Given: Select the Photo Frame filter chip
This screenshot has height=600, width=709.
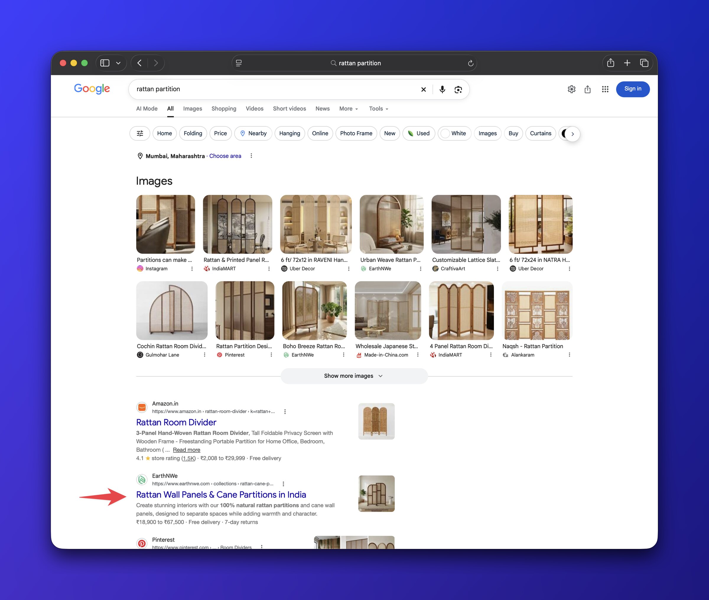Looking at the screenshot, I should point(356,133).
